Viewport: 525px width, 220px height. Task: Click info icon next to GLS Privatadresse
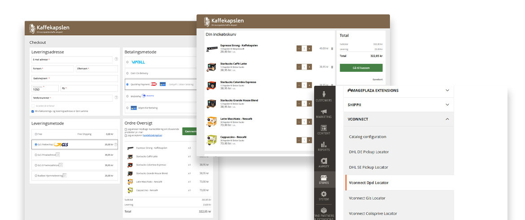coord(57,155)
